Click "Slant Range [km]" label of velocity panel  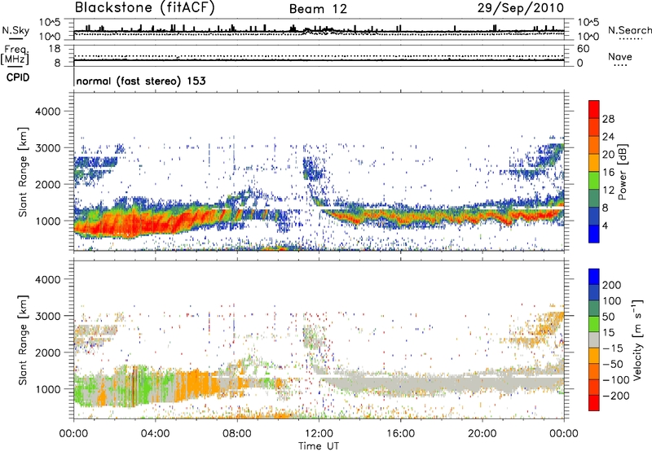point(23,340)
